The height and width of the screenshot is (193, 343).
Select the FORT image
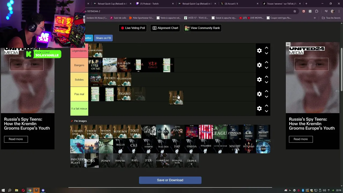[192, 132]
